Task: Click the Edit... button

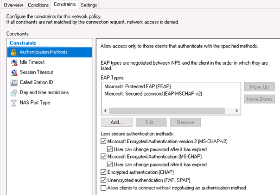Action: [151, 122]
